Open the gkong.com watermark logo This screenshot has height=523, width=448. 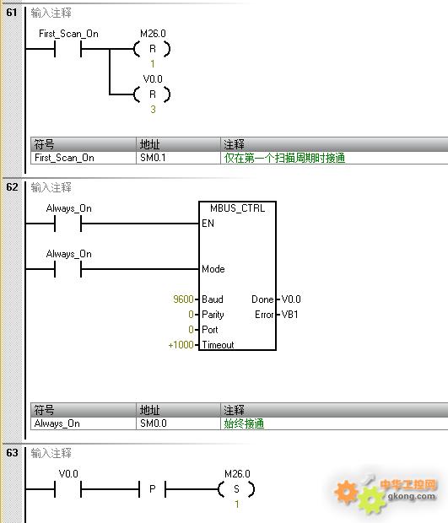coord(386,493)
